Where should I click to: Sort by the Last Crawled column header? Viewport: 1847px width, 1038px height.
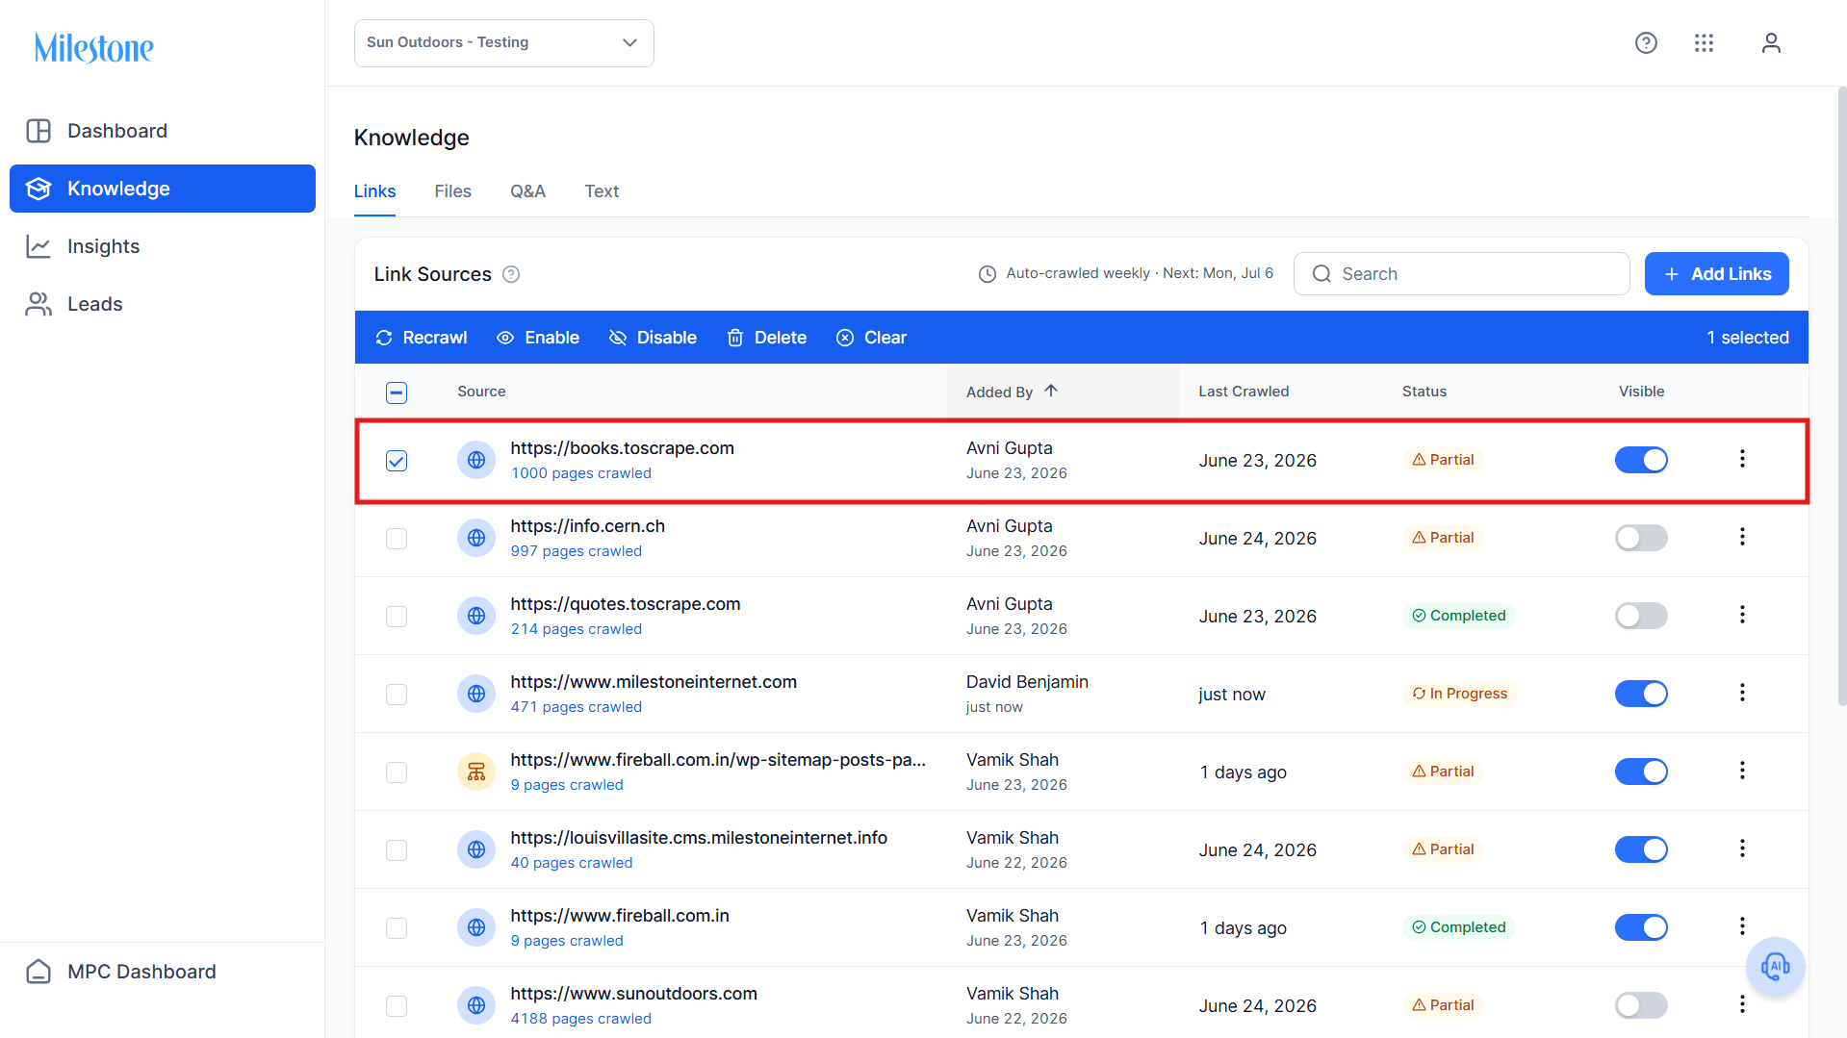[x=1244, y=392]
